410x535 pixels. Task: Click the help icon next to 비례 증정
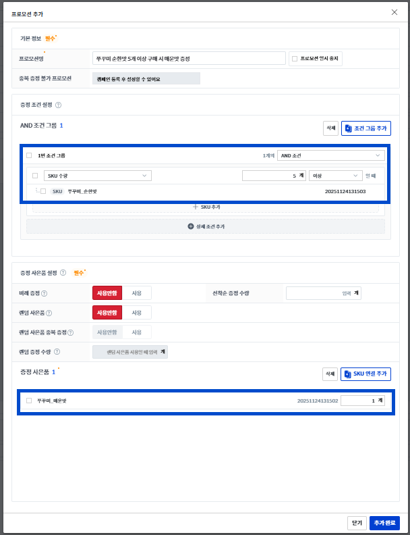(x=44, y=293)
